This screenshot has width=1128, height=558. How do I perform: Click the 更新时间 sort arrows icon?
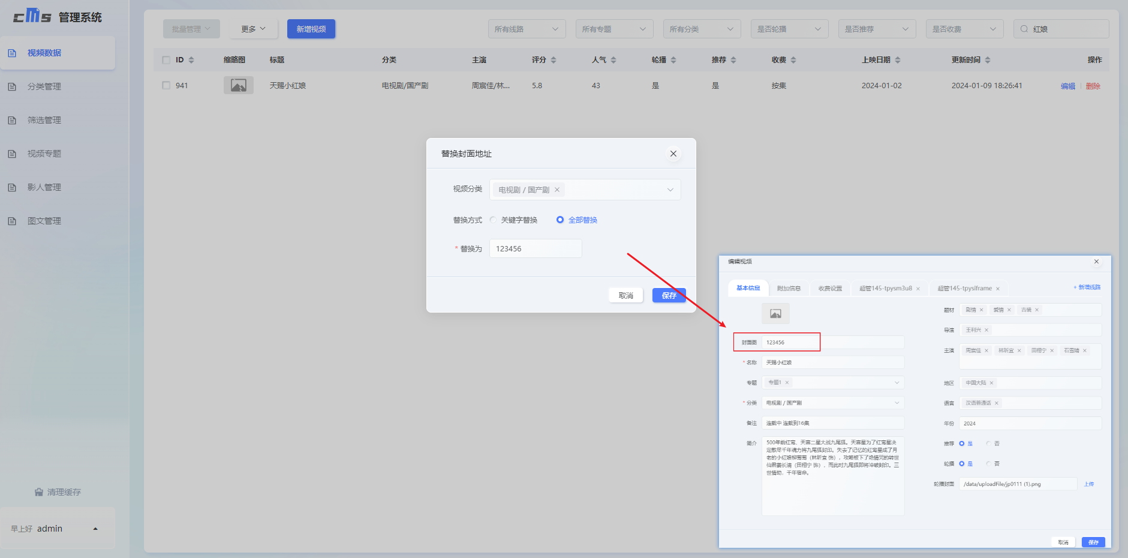[988, 60]
